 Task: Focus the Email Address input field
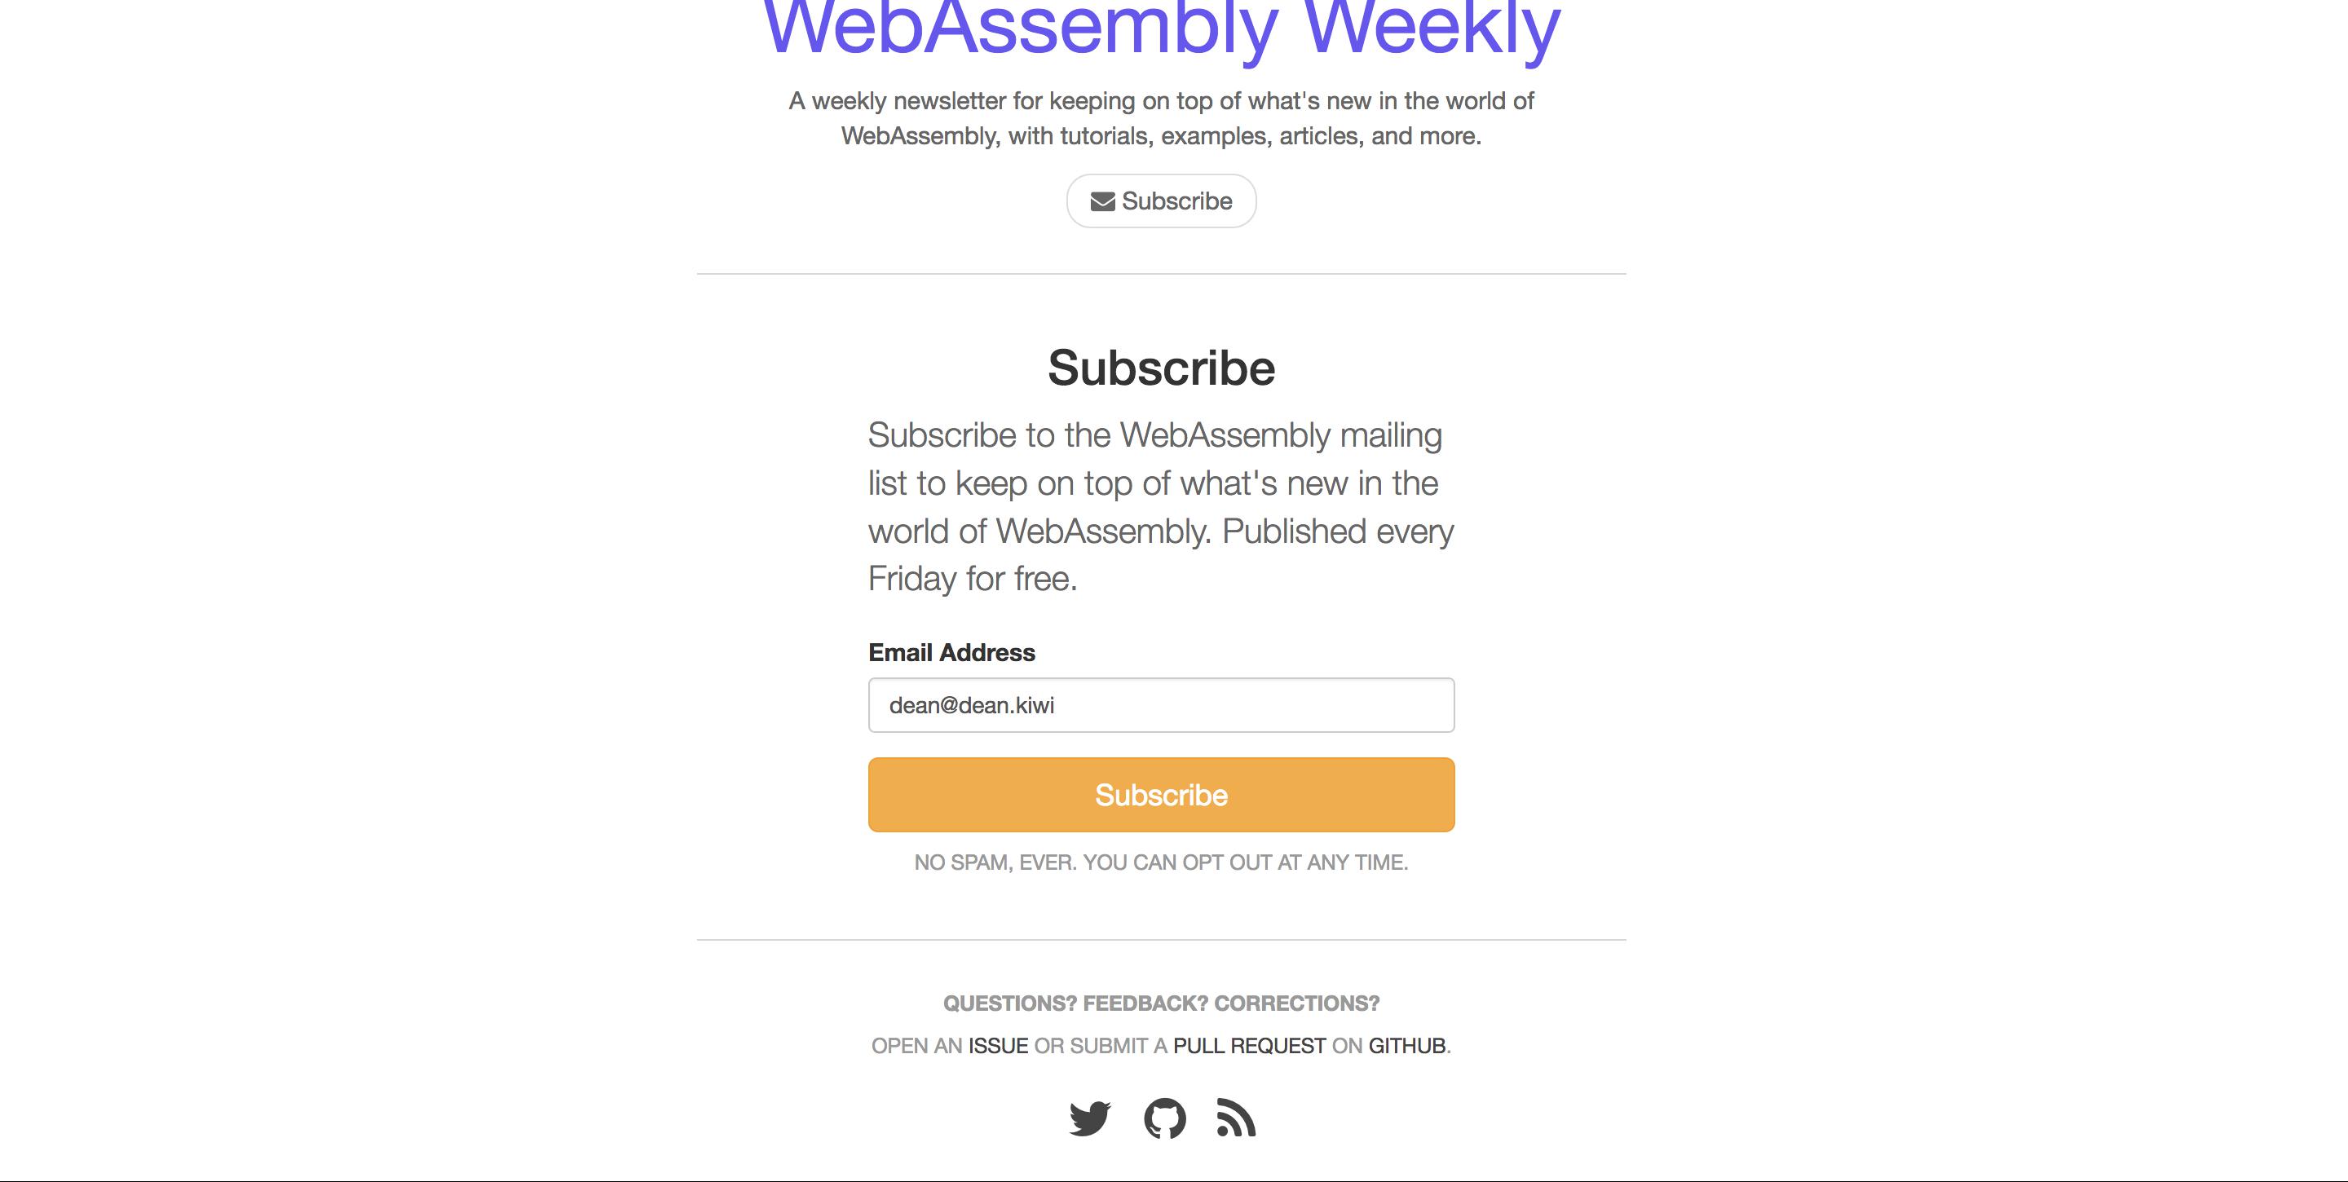coord(1161,704)
